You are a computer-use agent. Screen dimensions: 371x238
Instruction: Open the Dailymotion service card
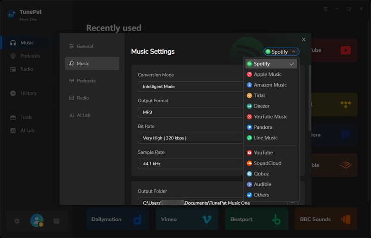click(118, 219)
